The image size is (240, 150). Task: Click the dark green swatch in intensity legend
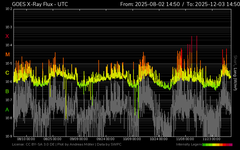pos(204,145)
